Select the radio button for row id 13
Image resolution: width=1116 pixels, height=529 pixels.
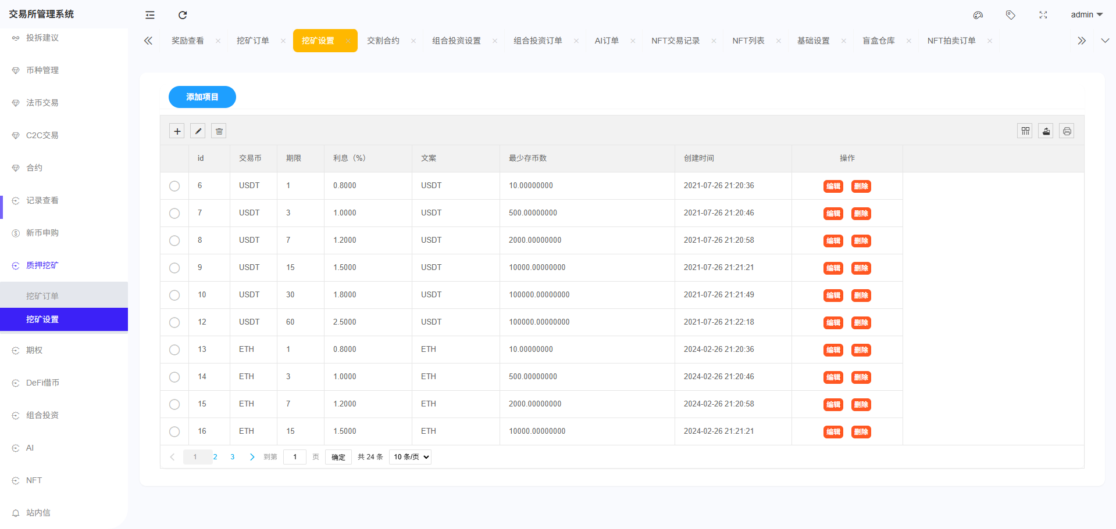click(174, 350)
